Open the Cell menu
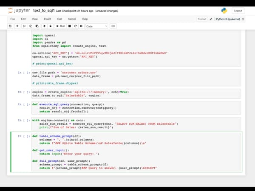This screenshot has height=191, width=255. (59, 19)
